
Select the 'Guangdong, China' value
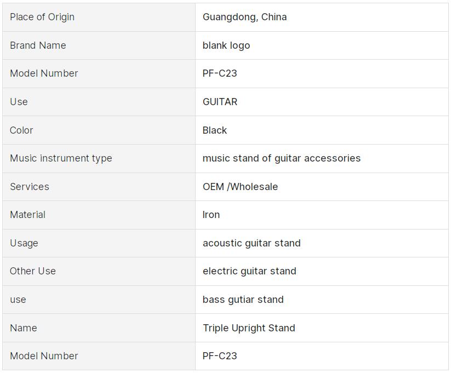tap(244, 17)
